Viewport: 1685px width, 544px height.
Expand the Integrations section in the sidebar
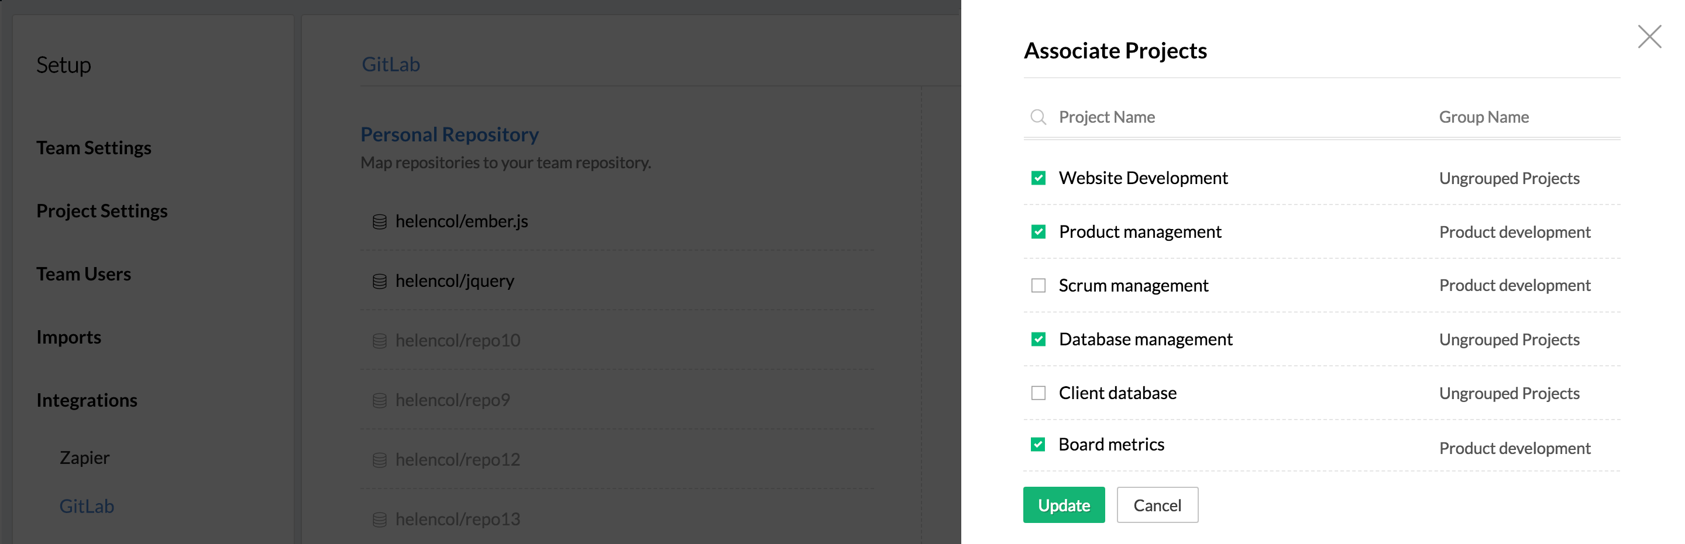pyautogui.click(x=87, y=400)
